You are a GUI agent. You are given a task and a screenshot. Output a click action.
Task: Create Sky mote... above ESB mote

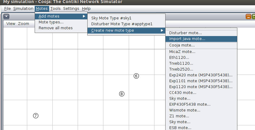point(201,122)
